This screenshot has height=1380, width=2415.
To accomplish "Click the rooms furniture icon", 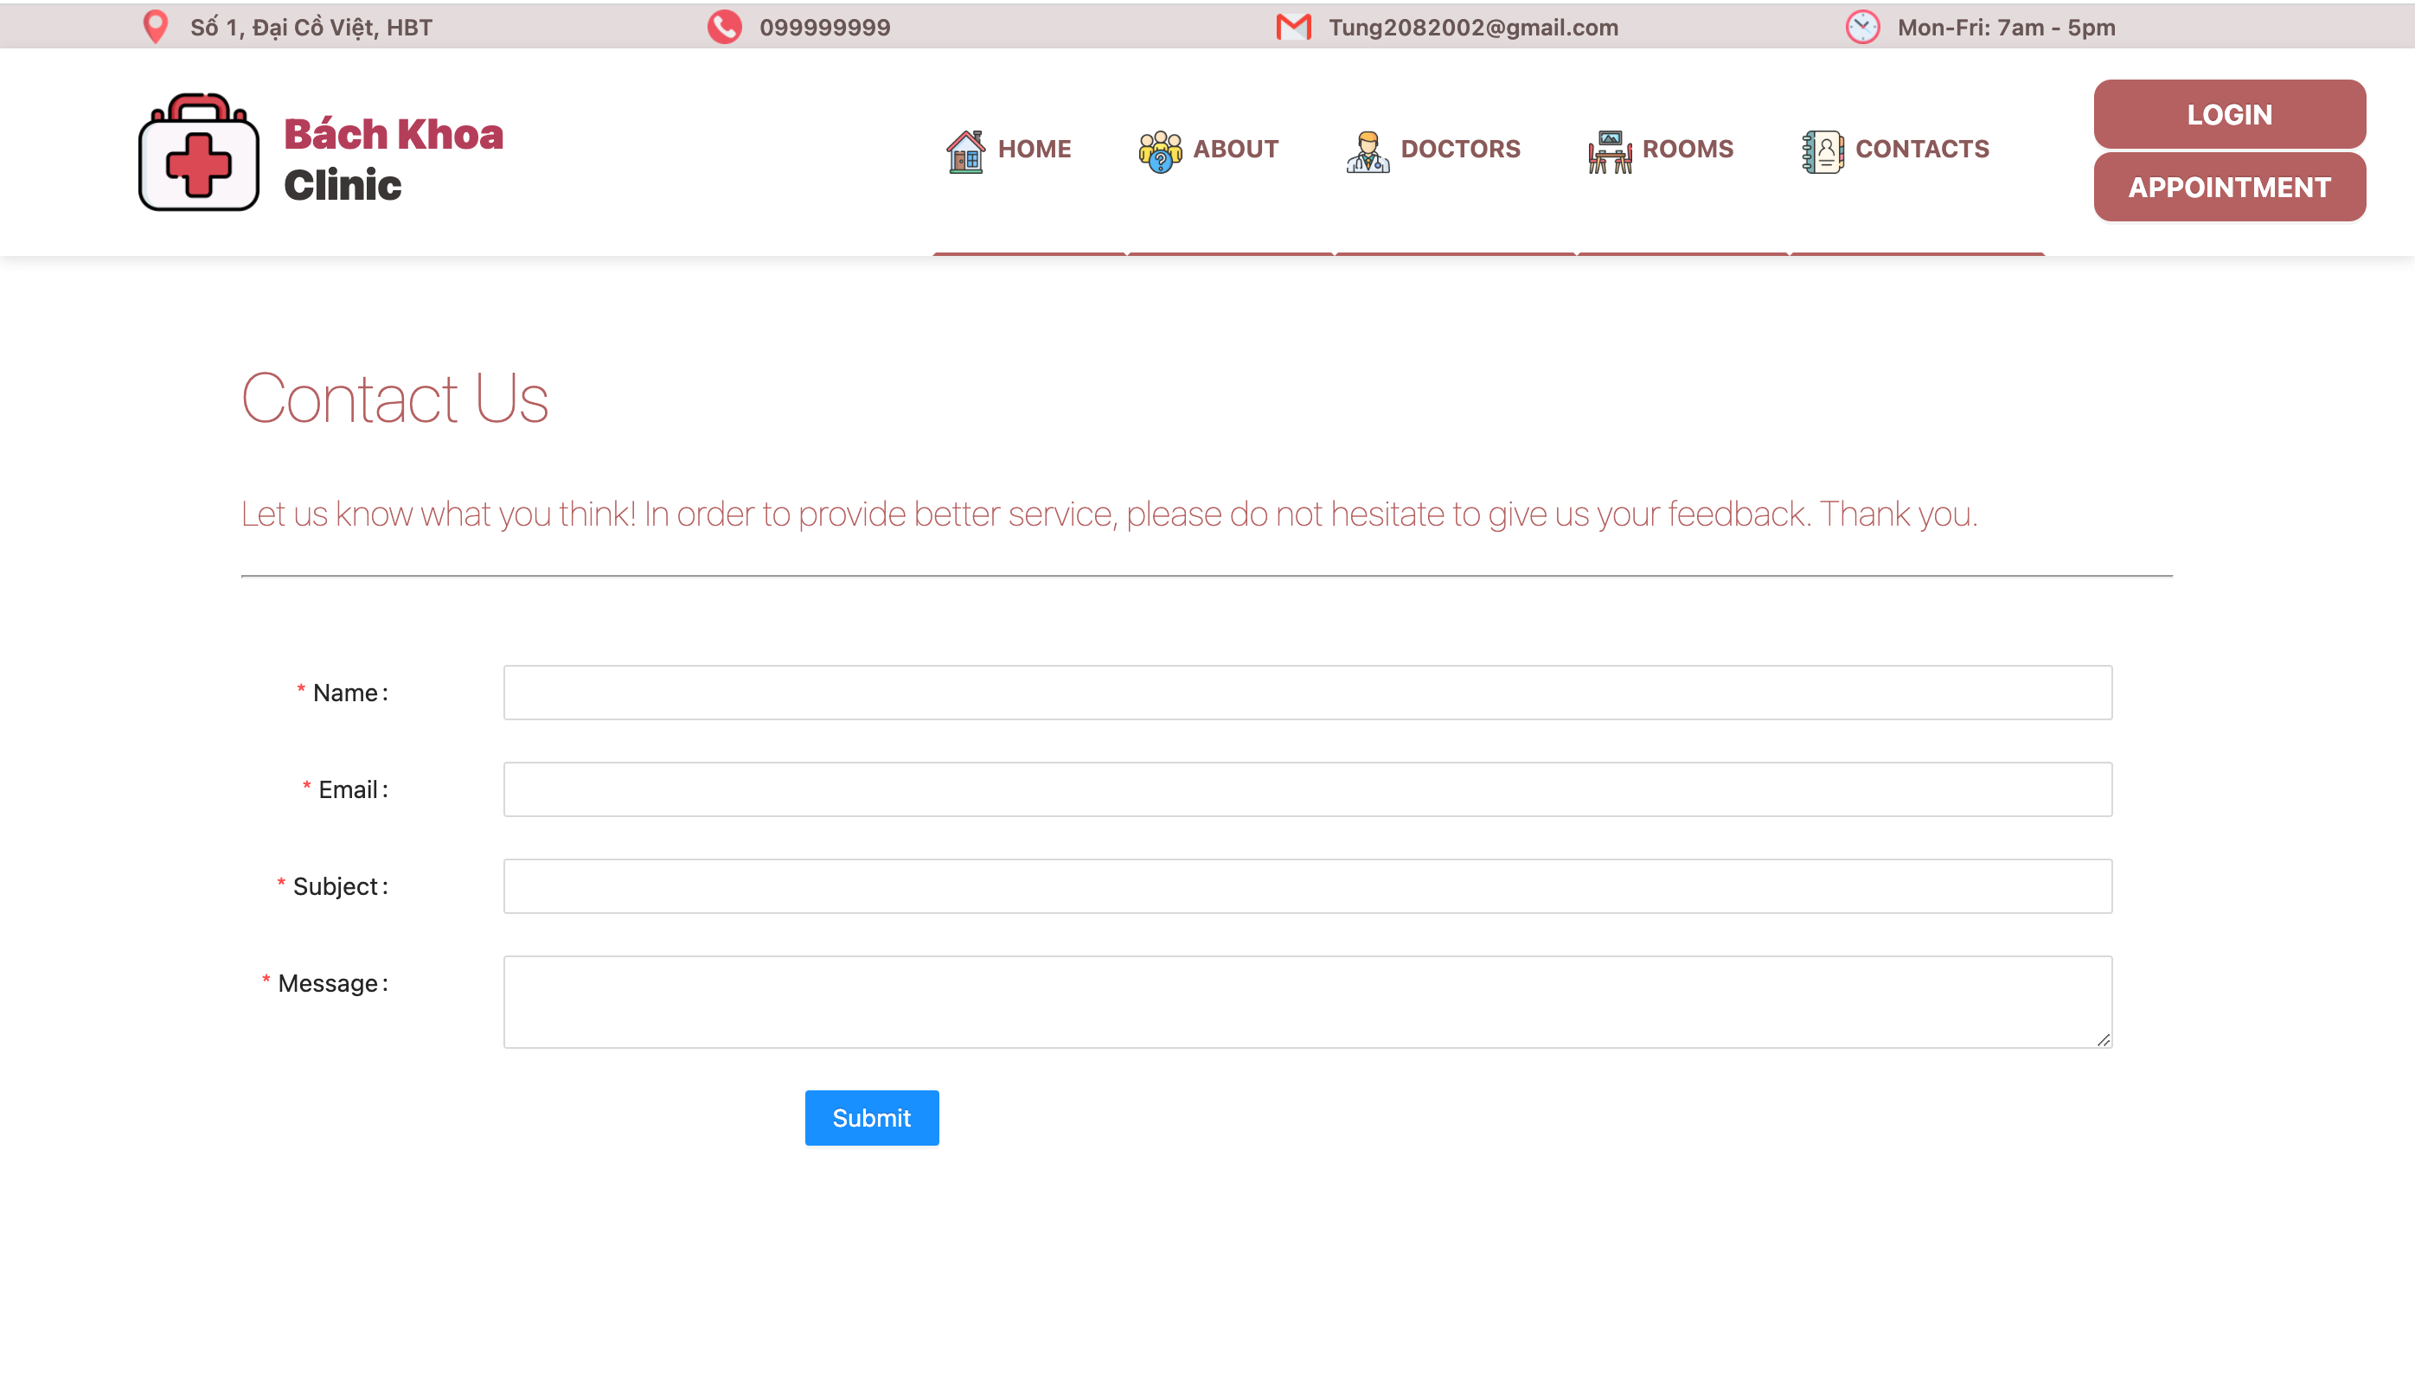I will pos(1609,150).
